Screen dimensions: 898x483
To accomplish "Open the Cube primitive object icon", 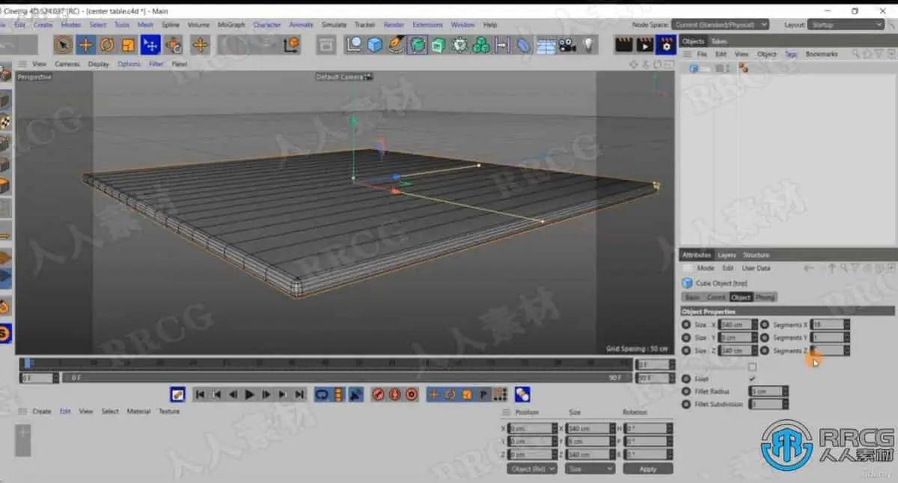I will click(375, 45).
